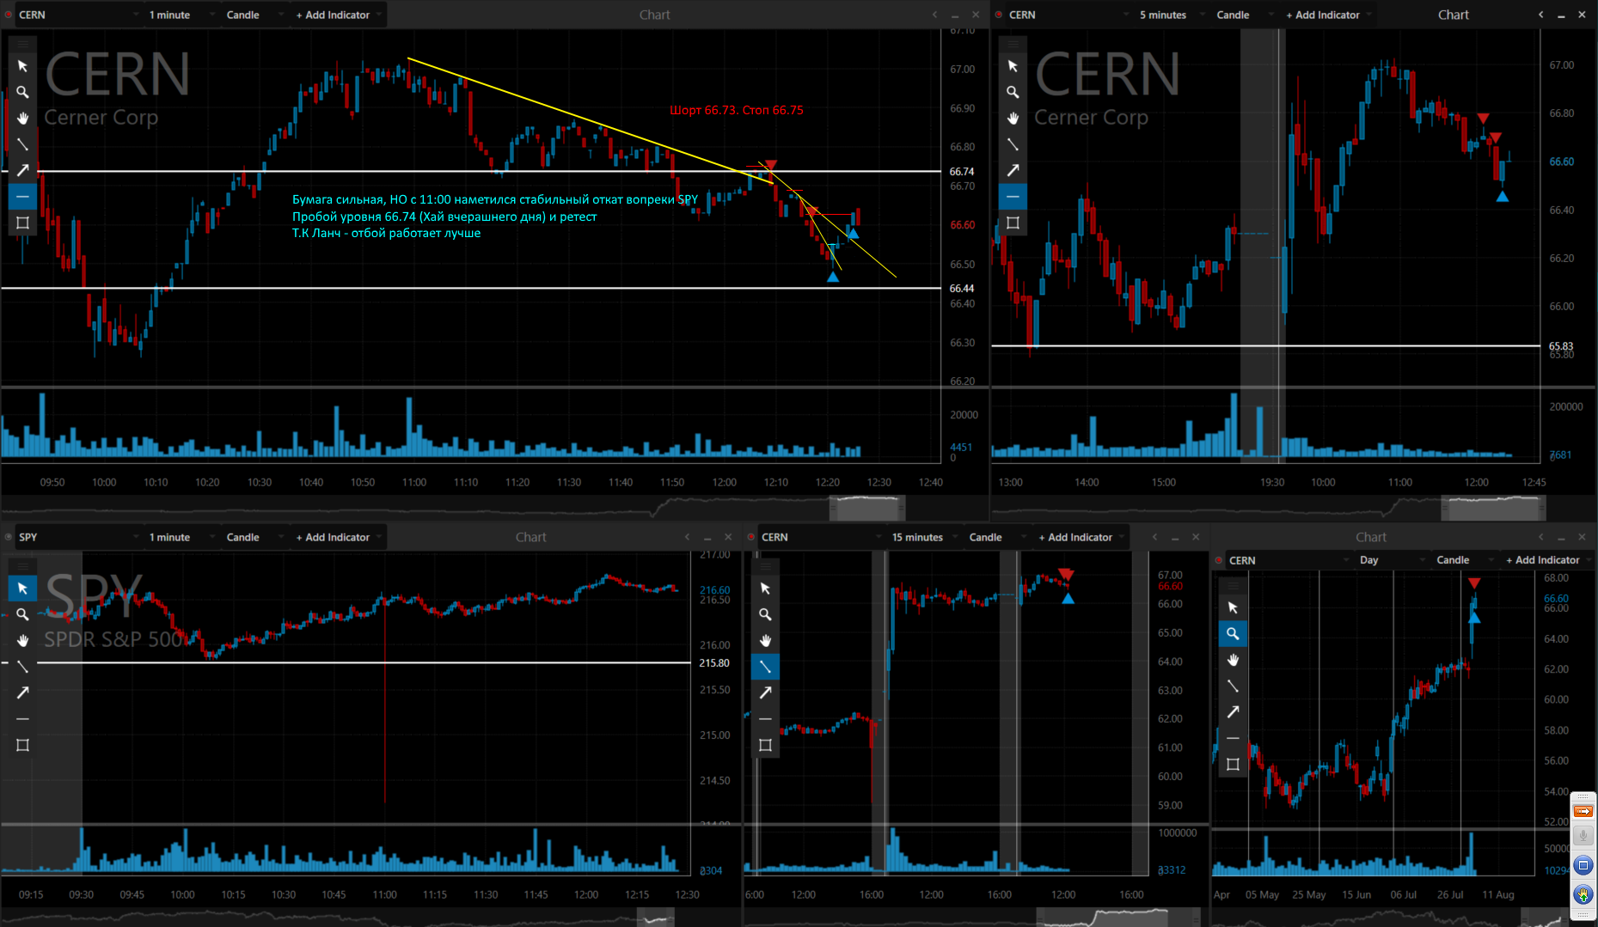Select the zoom magnifier tool in SPY chart

coord(23,614)
